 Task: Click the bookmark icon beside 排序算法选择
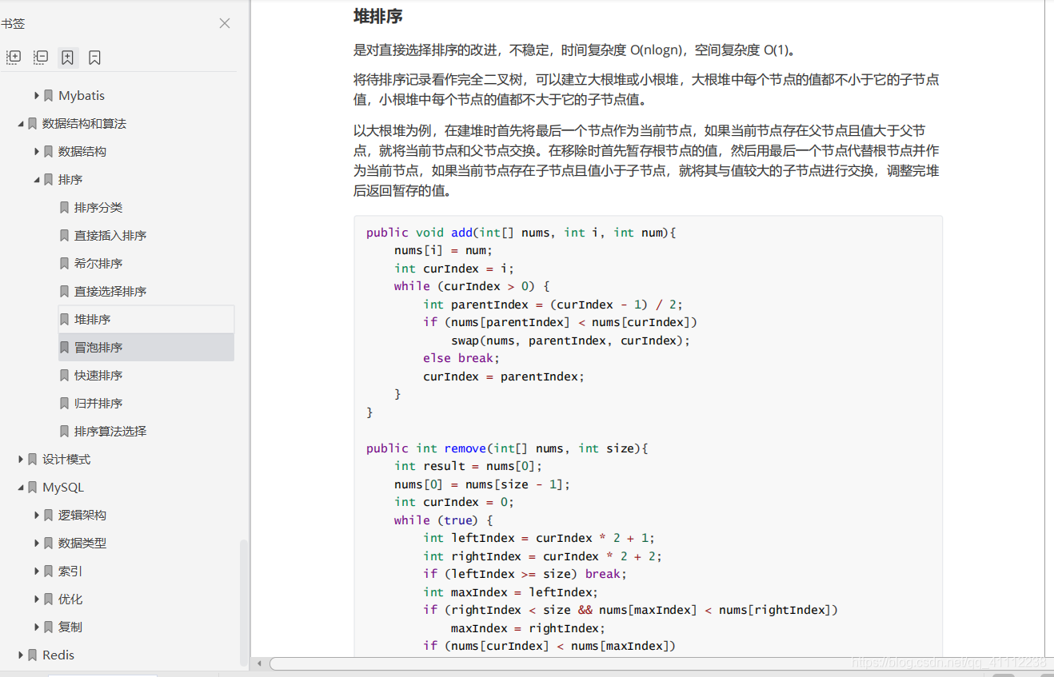point(65,431)
